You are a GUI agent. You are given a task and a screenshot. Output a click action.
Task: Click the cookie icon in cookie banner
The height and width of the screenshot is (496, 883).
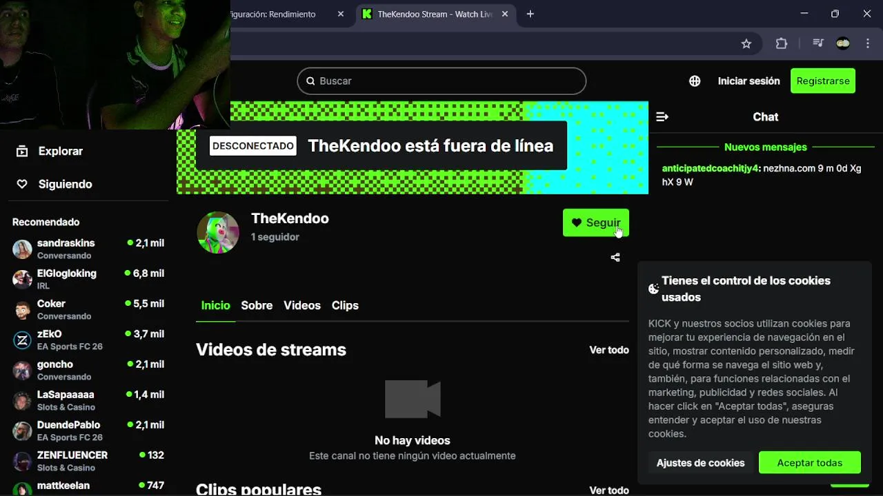click(x=653, y=289)
